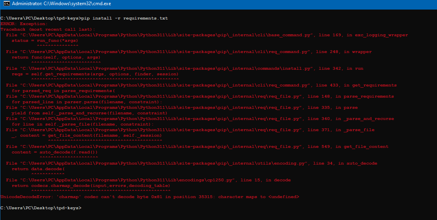Select the text 'line 342, in run'
The height and width of the screenshot is (220, 437).
341,69
